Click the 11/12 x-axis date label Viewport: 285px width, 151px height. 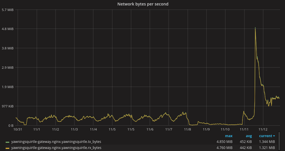pyautogui.click(x=263, y=129)
